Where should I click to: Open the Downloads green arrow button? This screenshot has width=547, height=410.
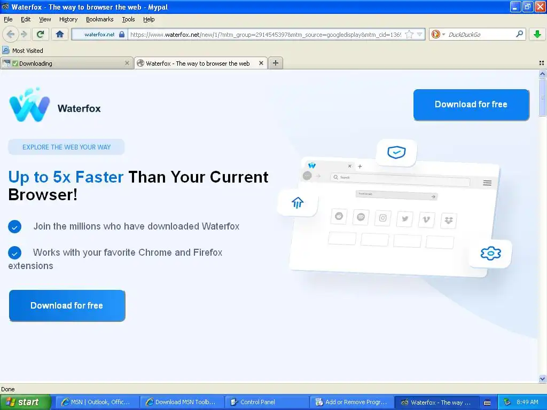pos(537,34)
